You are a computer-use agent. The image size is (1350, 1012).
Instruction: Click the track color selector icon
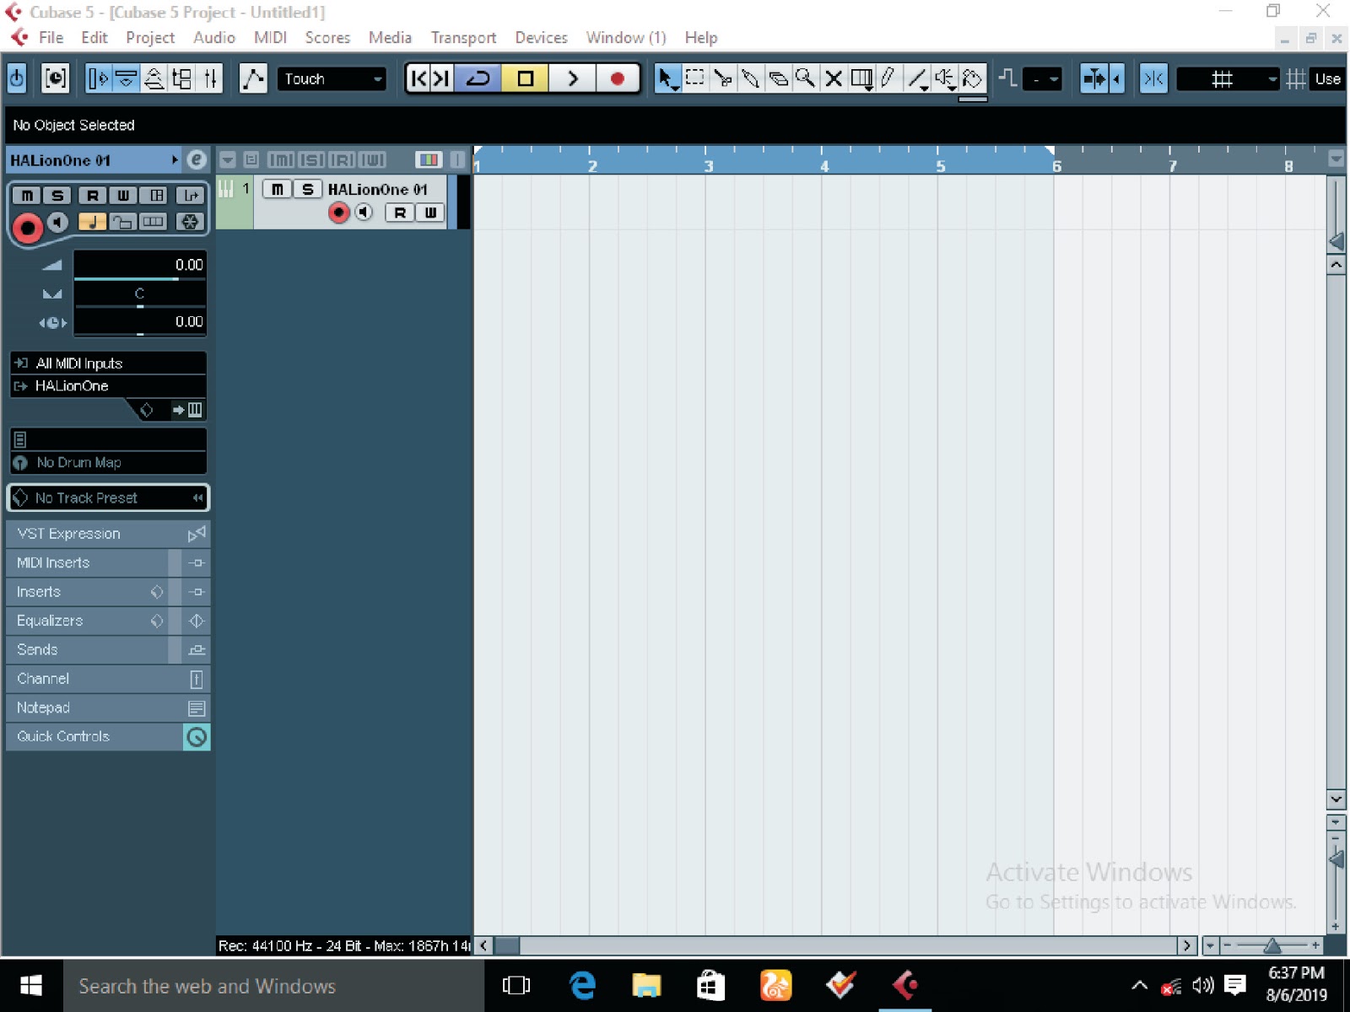pos(429,159)
